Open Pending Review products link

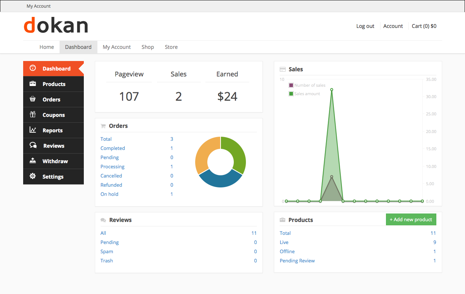[x=297, y=261]
